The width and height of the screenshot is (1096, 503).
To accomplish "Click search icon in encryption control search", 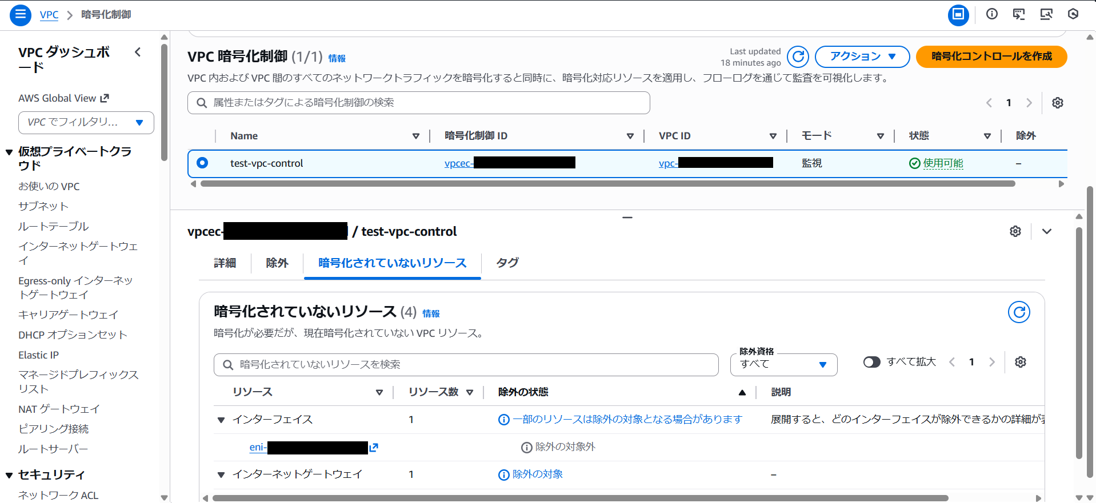I will tap(202, 103).
